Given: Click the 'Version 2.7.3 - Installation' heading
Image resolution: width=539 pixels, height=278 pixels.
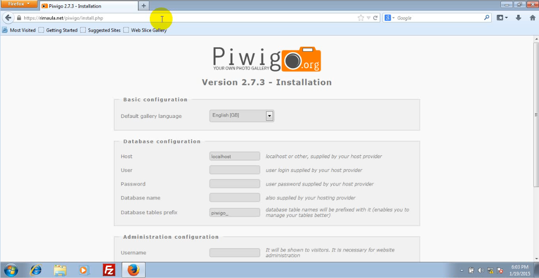Looking at the screenshot, I should point(267,82).
